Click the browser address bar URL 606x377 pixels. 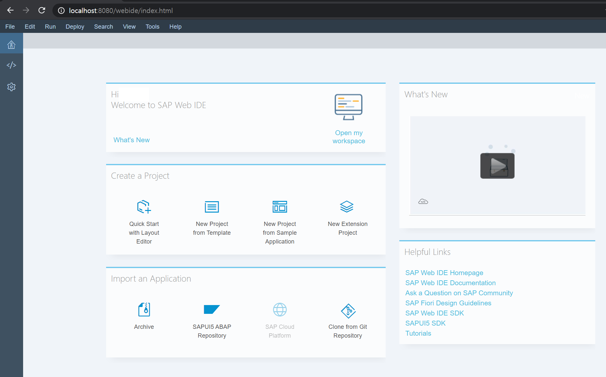click(121, 11)
